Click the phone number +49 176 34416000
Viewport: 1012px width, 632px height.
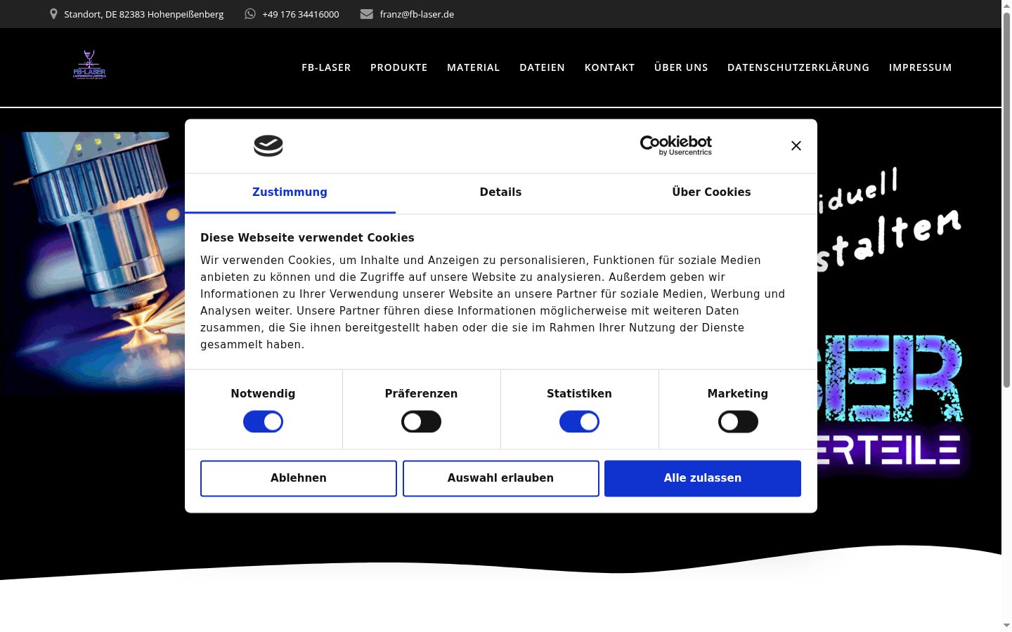point(301,14)
